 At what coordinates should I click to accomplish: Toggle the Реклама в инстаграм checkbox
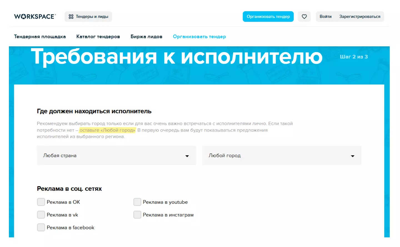click(137, 215)
